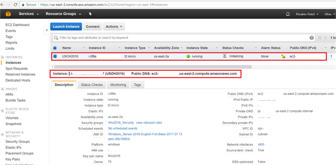Open the Pinakin Patel account menu
Viewport: 336px width, 165px height.
pos(307,14)
